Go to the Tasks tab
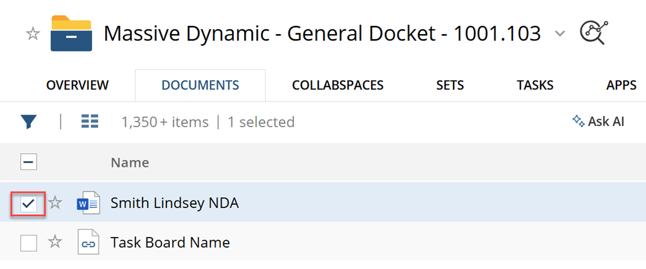Image resolution: width=646 pixels, height=269 pixels. [x=534, y=85]
